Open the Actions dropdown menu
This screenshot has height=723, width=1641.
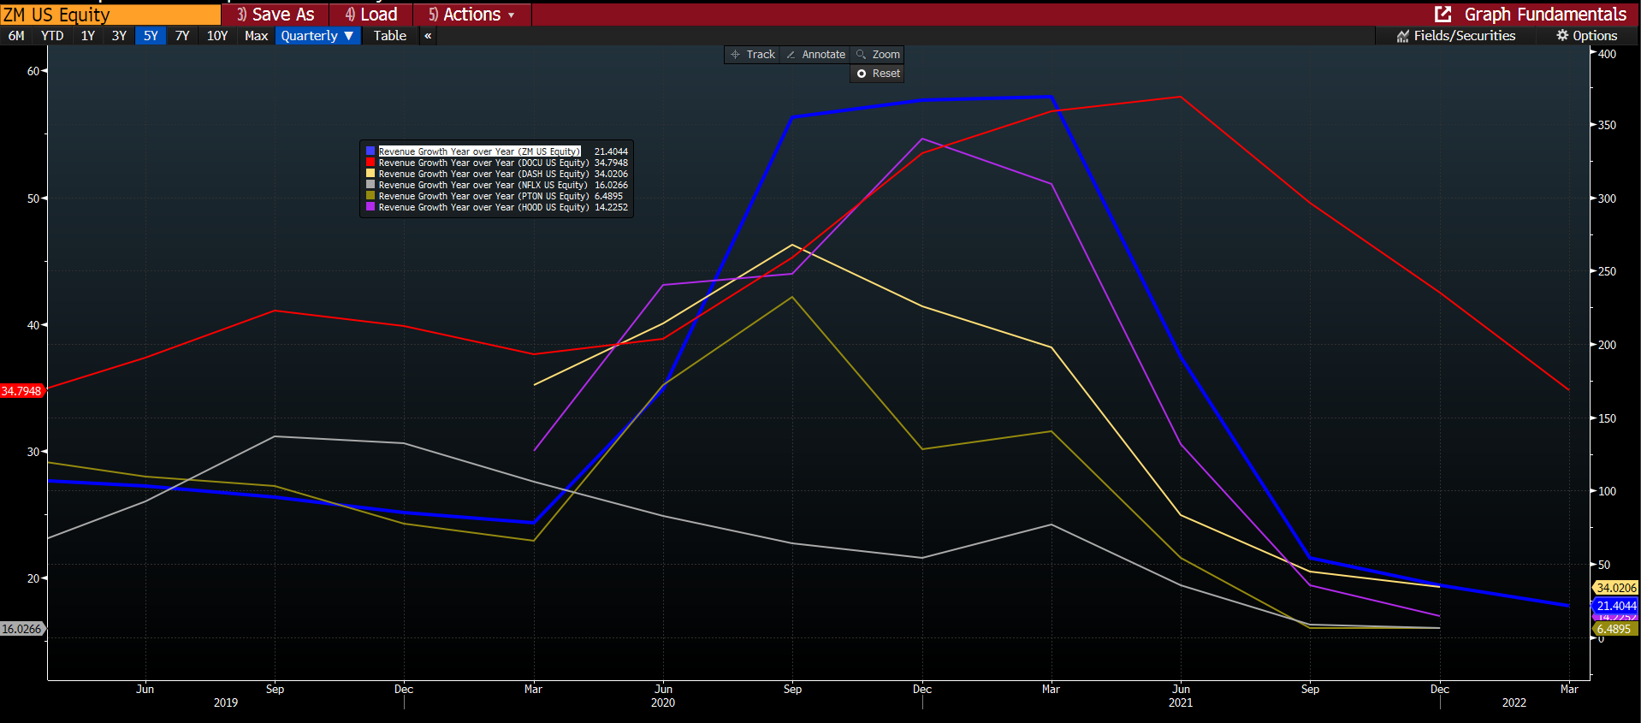point(472,15)
